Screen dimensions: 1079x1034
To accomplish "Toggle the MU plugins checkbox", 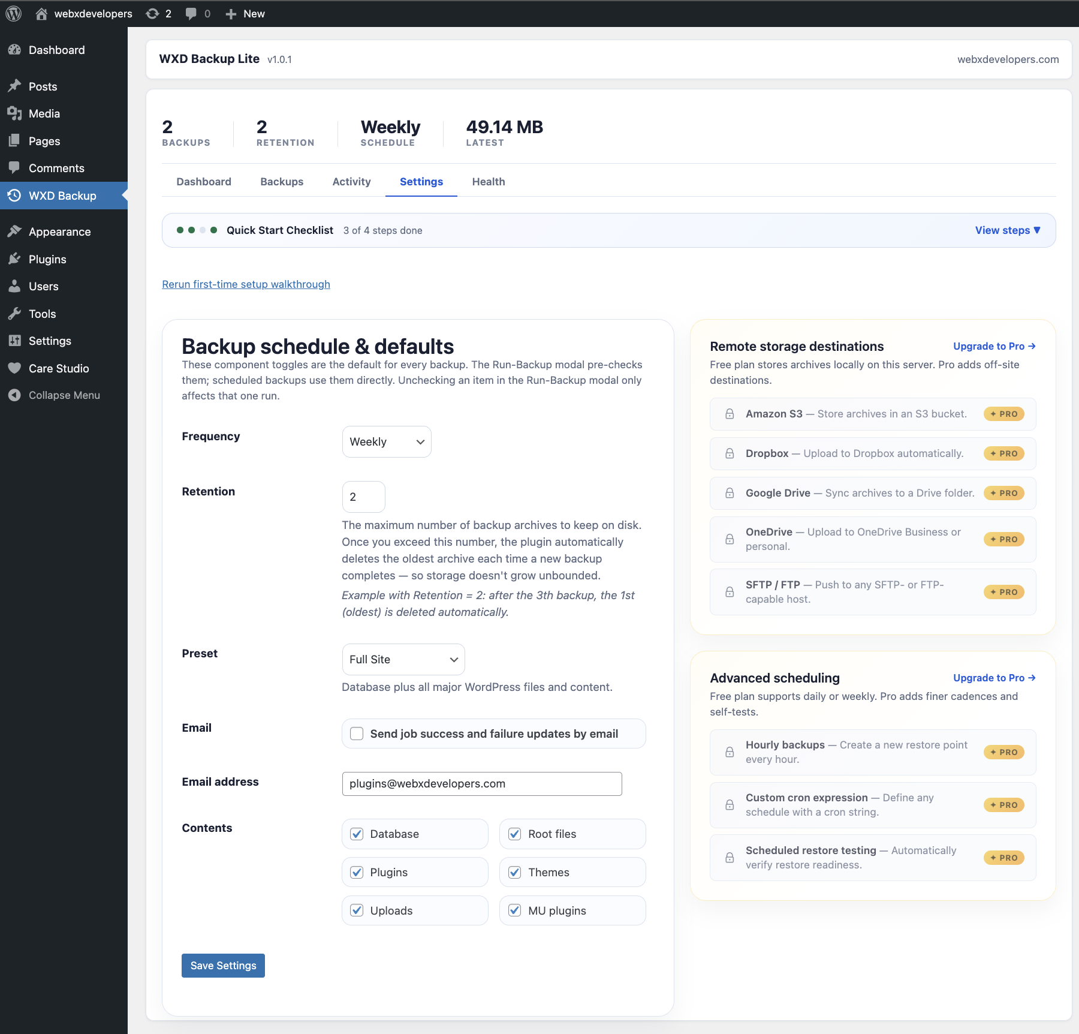I will point(514,910).
